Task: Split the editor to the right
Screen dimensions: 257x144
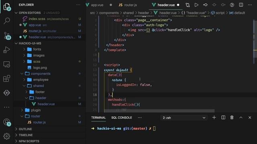Action: (x=241, y=5)
